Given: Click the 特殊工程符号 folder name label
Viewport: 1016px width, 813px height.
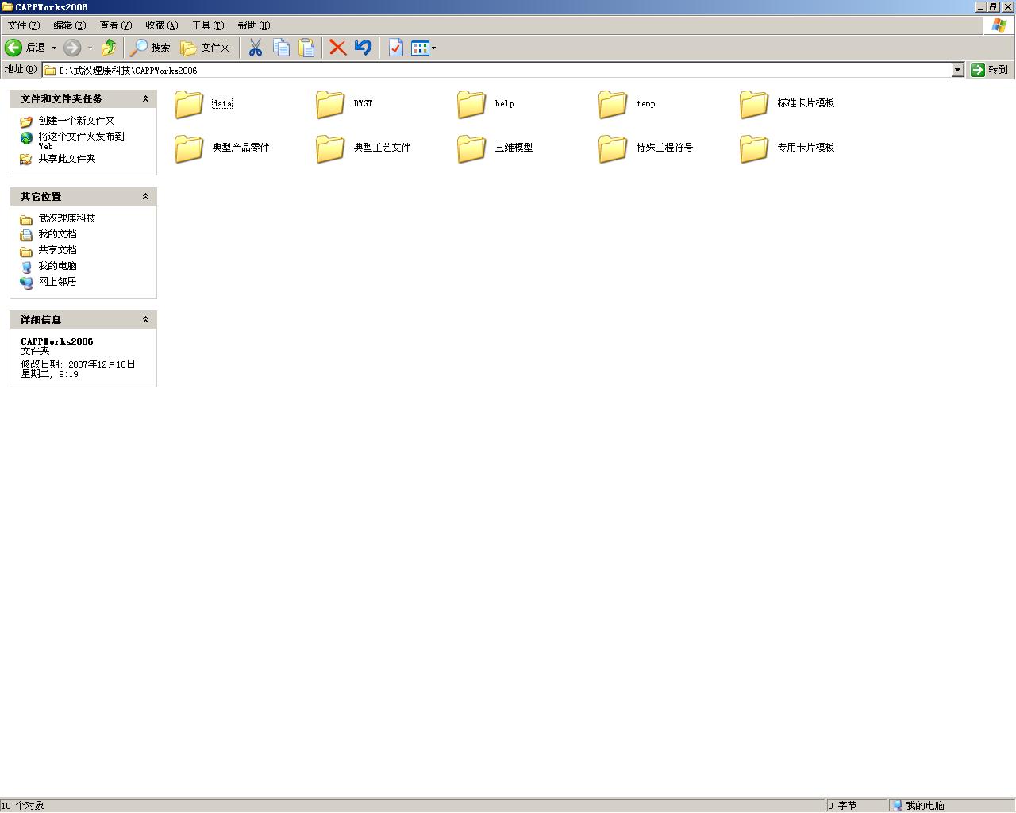Looking at the screenshot, I should (664, 148).
